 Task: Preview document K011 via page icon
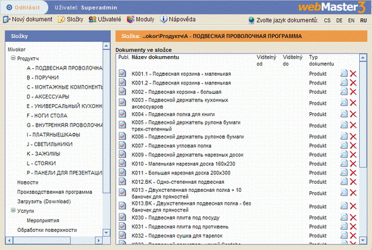344,172
